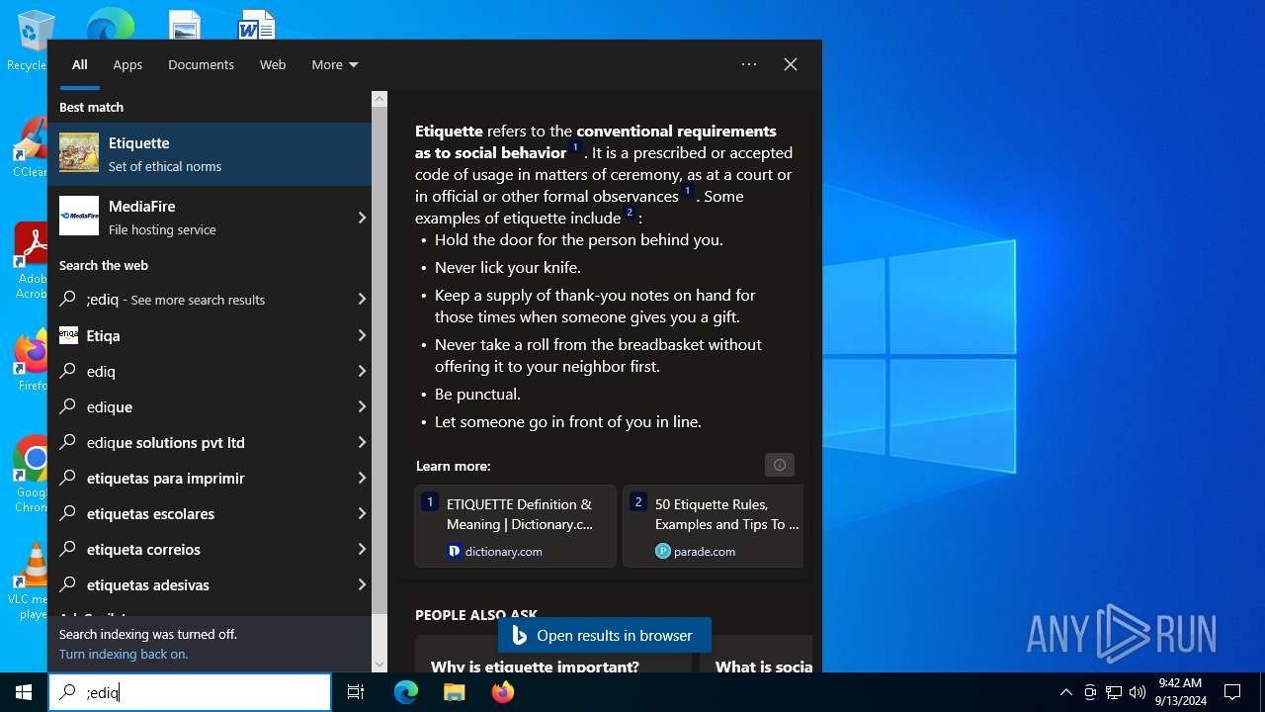Click the Etiqa brand icon
Image resolution: width=1265 pixels, height=712 pixels.
click(x=68, y=335)
